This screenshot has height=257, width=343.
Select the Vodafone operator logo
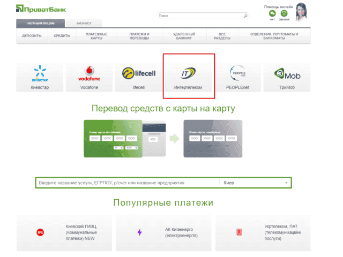point(90,73)
